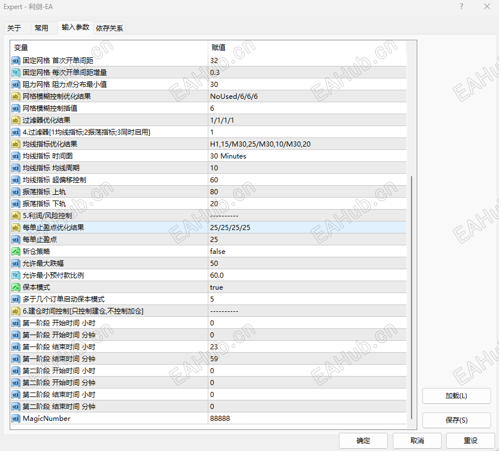
Task: Click the boolean icon beside 保本模式
Action: click(15, 287)
